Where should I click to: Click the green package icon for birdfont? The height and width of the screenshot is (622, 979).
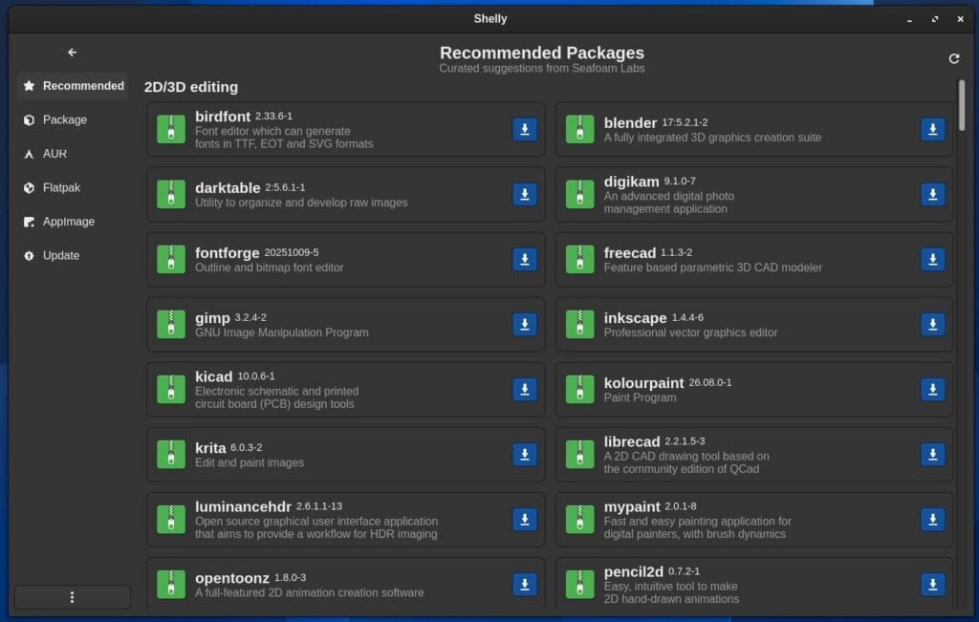click(x=171, y=129)
